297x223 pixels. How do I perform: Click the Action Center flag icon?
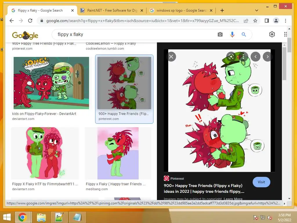click(256, 217)
